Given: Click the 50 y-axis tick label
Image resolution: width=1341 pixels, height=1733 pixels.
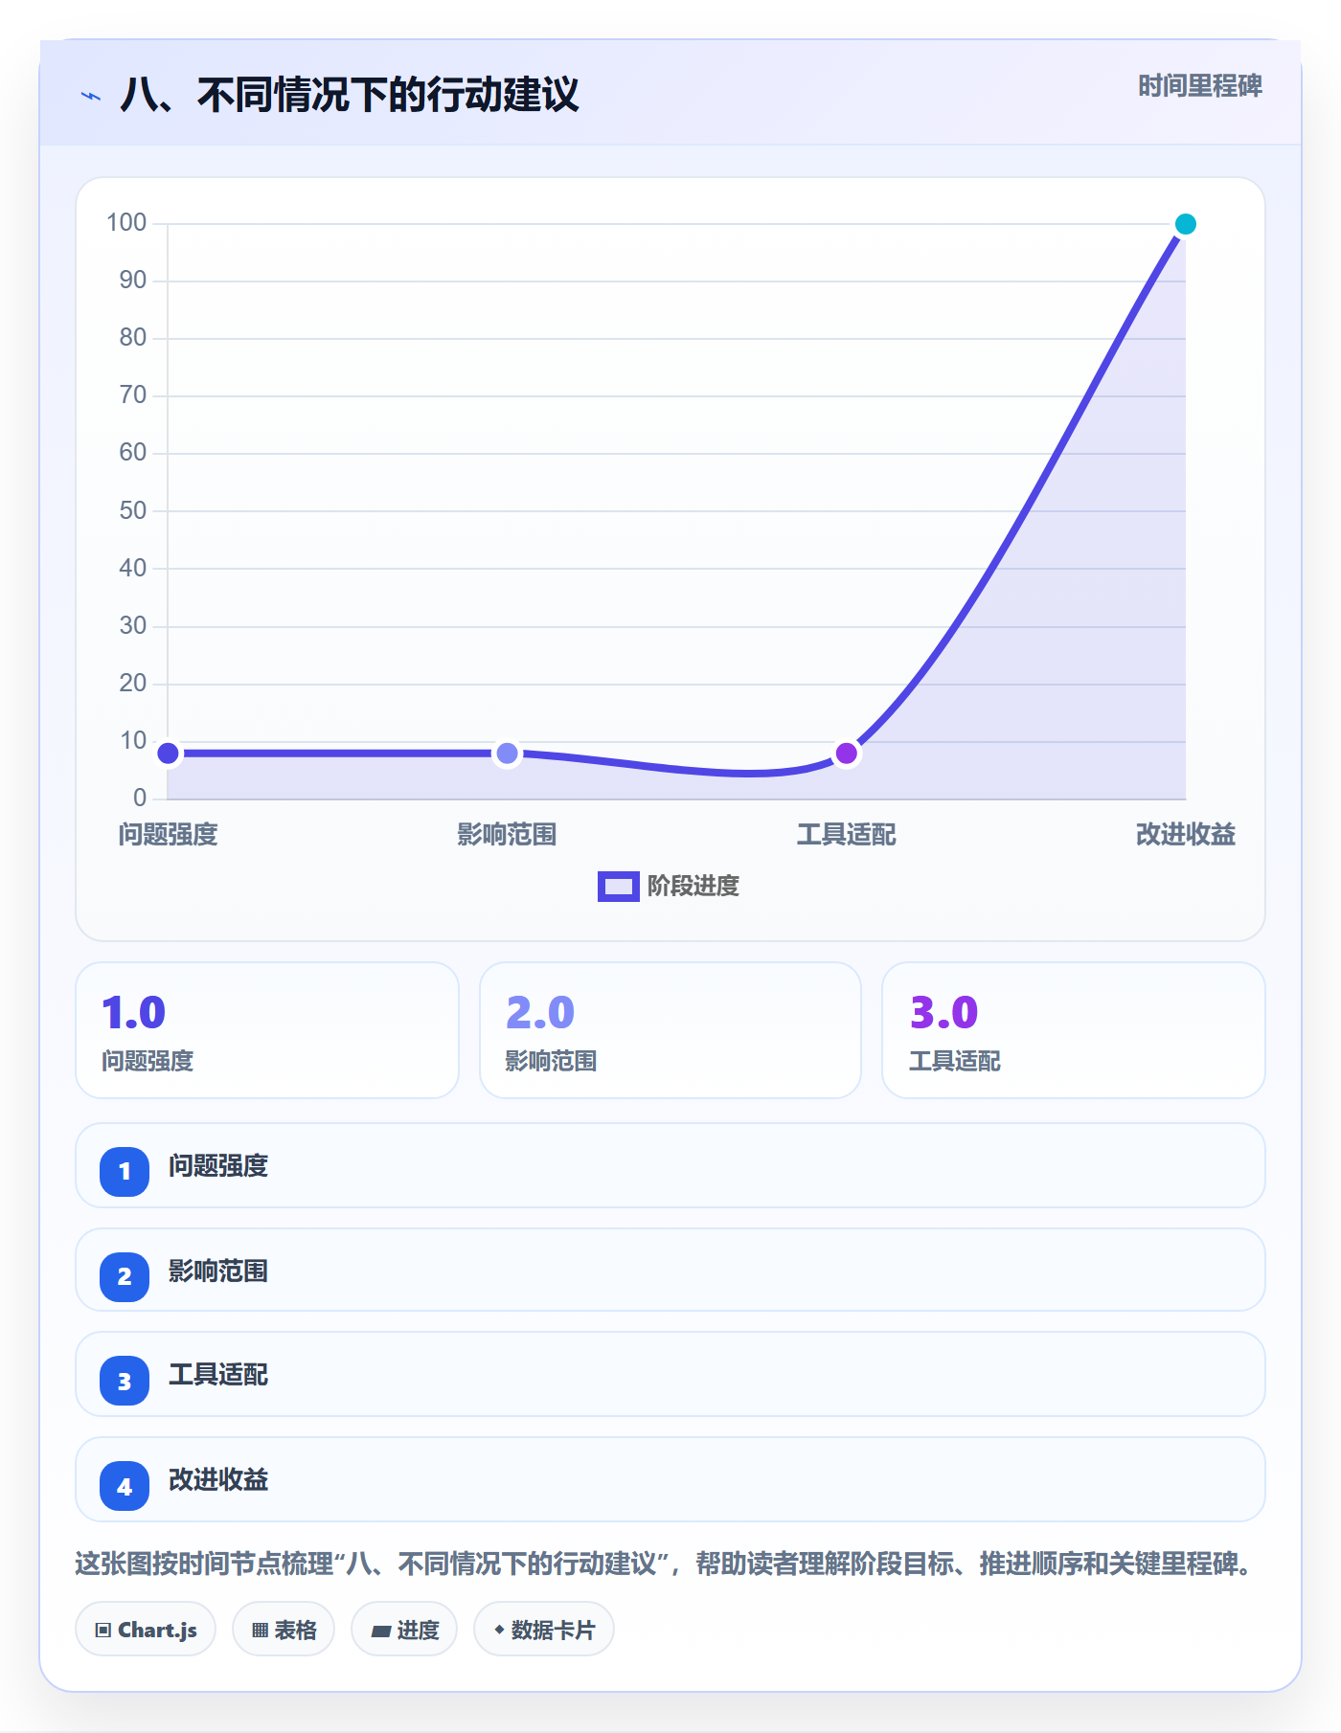Looking at the screenshot, I should [133, 510].
